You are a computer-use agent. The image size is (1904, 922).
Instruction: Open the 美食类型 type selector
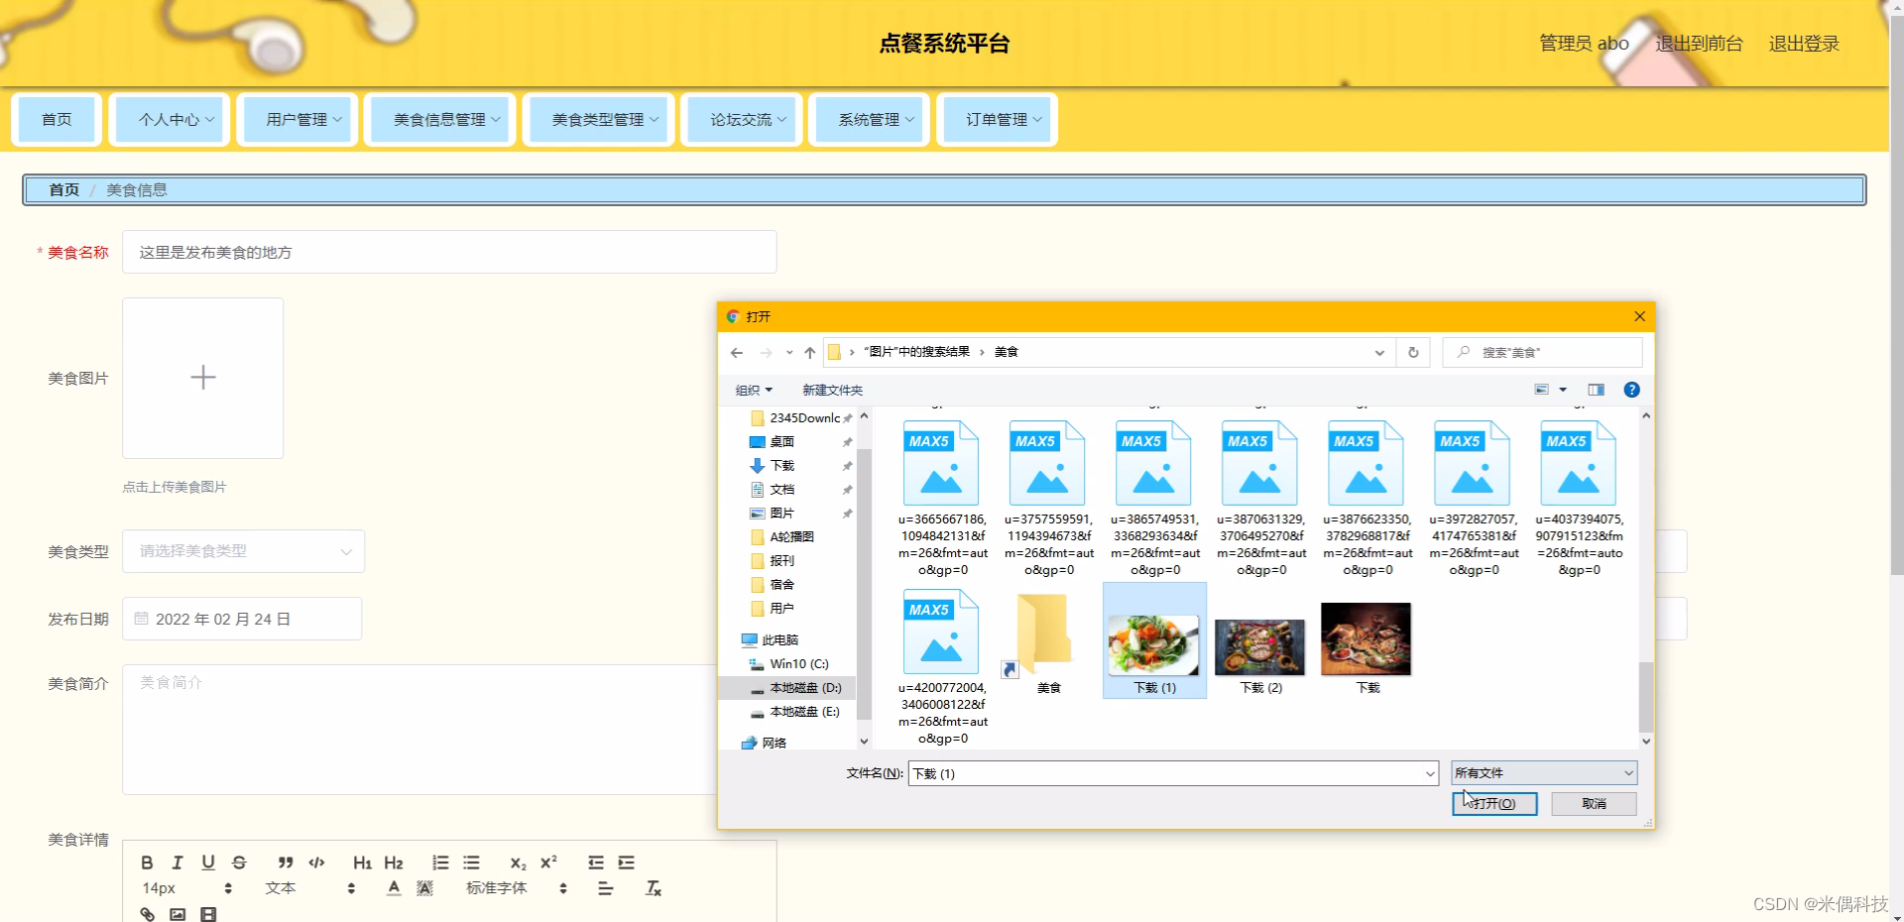pos(242,550)
